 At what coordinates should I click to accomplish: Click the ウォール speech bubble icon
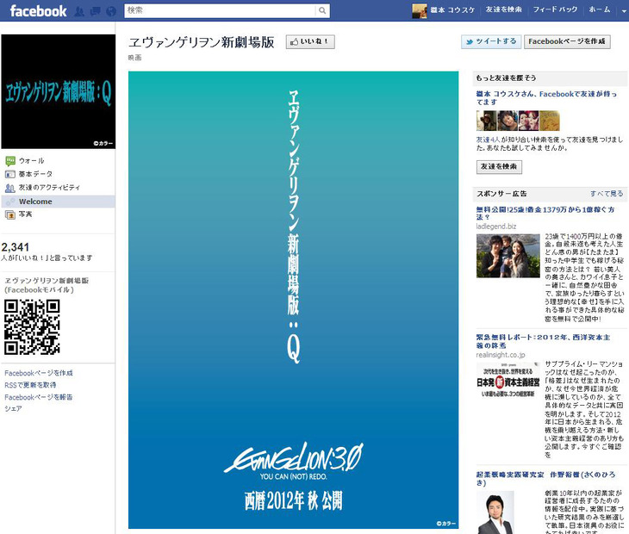[10, 161]
